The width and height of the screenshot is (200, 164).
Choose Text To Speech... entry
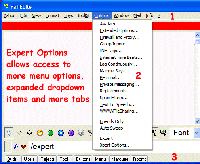[x=122, y=104]
